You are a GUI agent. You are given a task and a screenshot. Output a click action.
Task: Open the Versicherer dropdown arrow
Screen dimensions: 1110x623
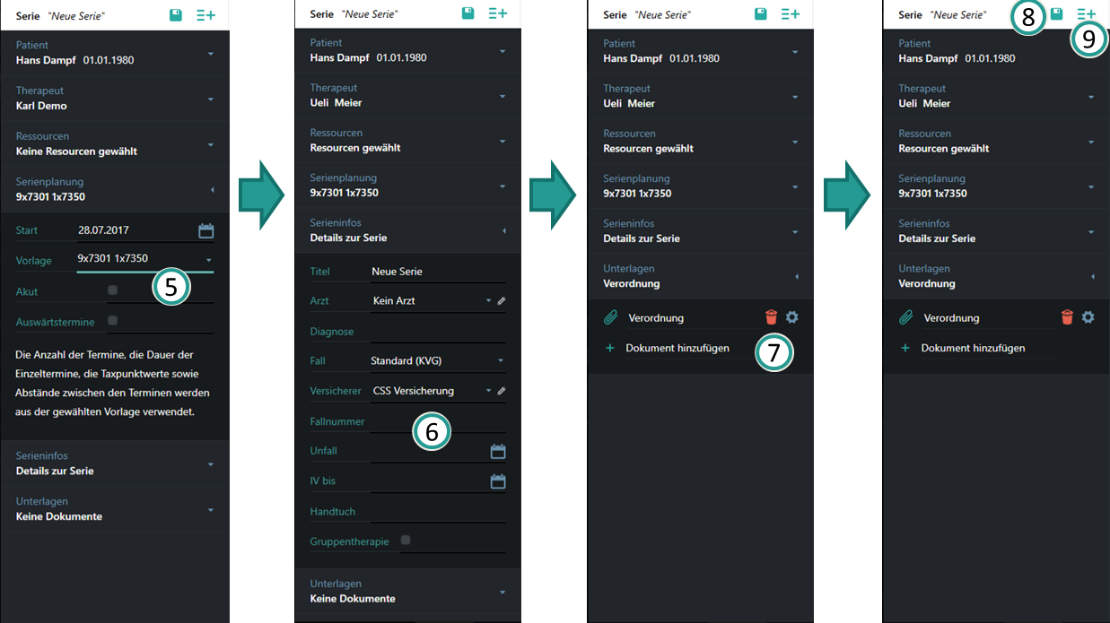click(x=488, y=391)
